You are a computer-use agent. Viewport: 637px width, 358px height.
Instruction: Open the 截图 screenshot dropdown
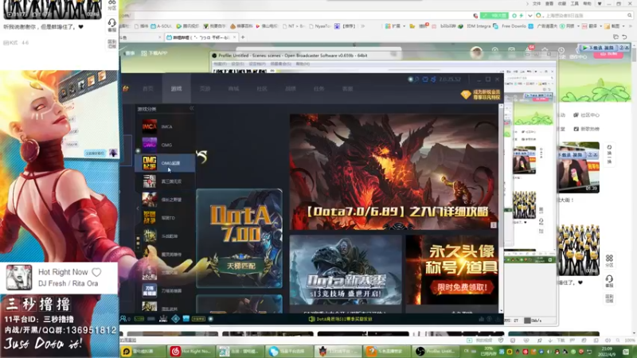tap(616, 26)
